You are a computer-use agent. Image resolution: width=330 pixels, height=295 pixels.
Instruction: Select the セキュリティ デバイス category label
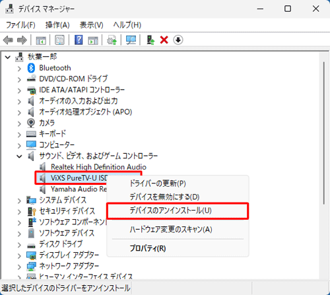pos(67,211)
